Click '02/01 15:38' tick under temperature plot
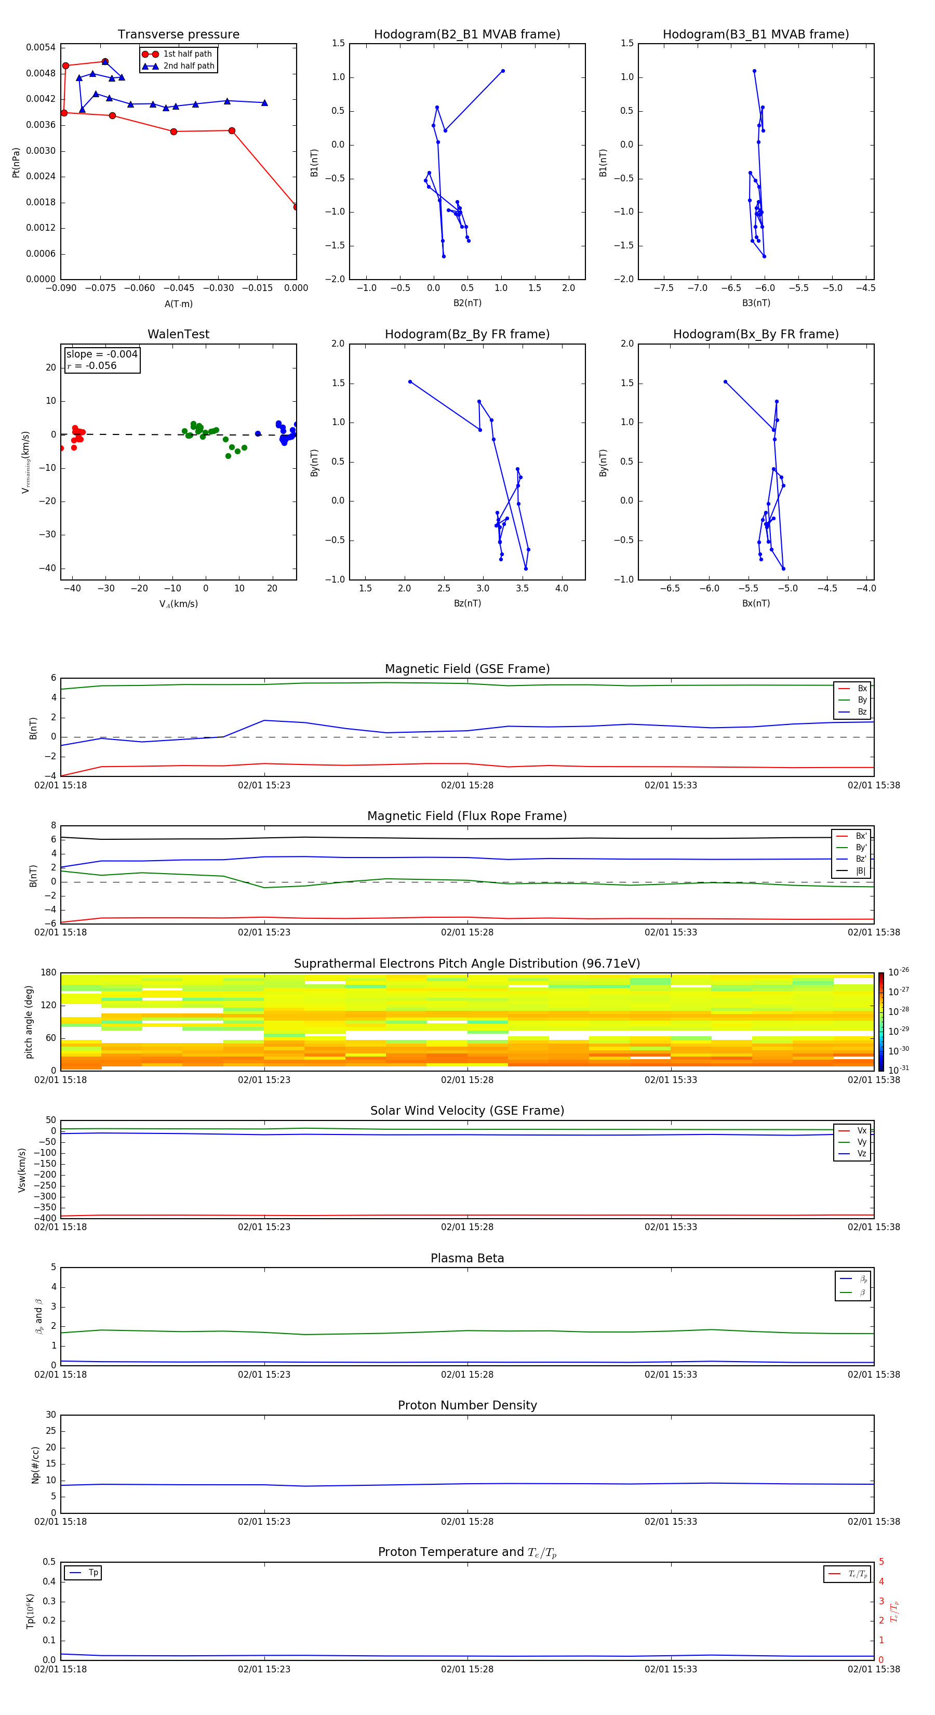 click(874, 1669)
